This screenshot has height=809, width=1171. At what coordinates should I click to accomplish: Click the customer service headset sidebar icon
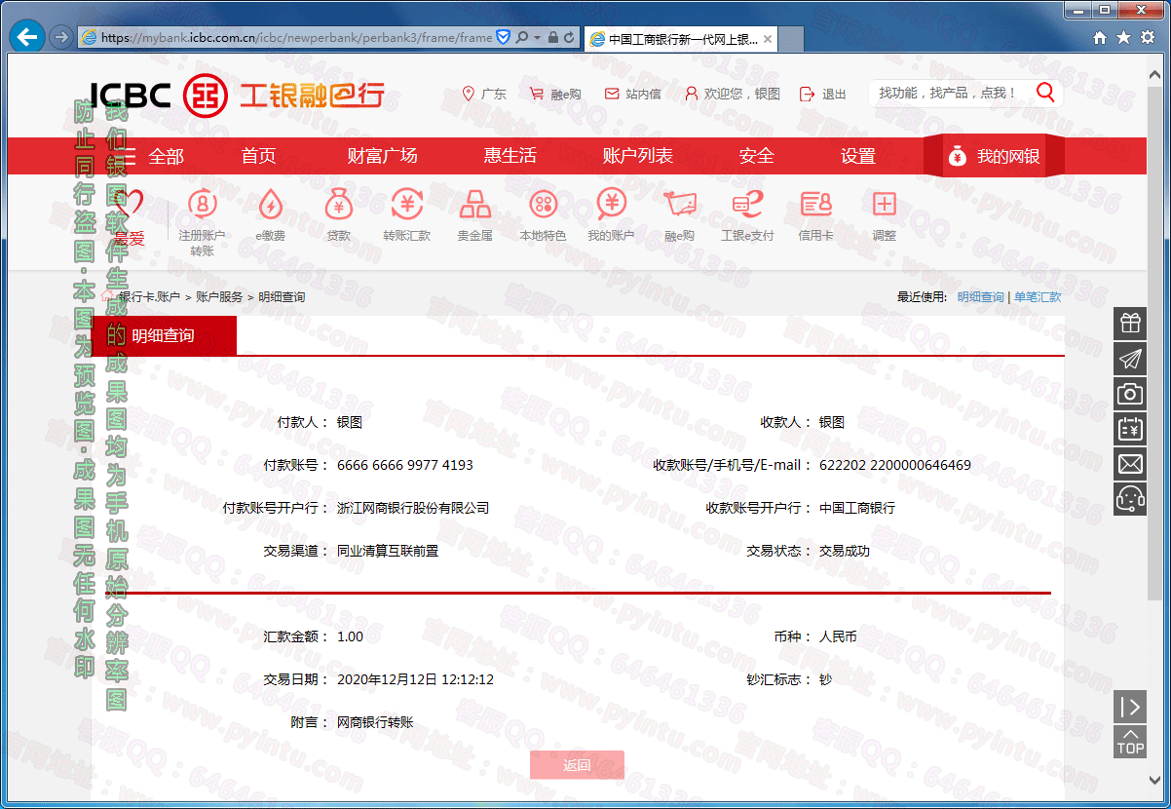[1130, 498]
